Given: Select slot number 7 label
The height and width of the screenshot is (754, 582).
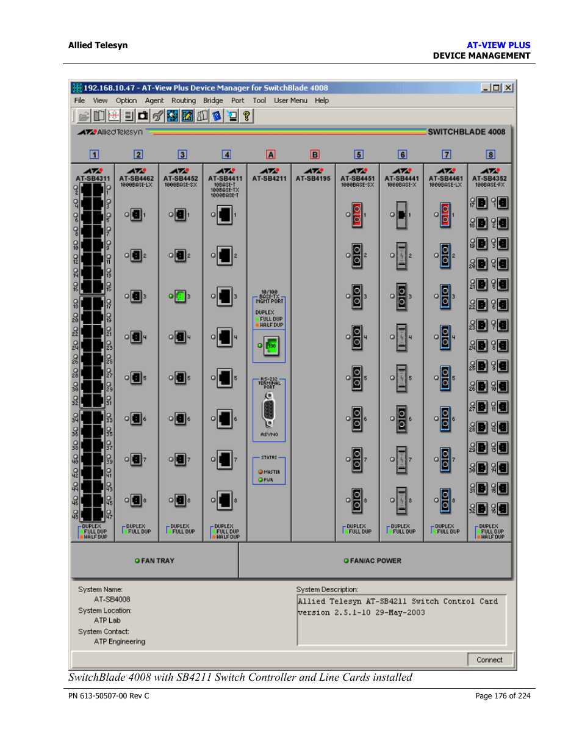Looking at the screenshot, I should 447,154.
